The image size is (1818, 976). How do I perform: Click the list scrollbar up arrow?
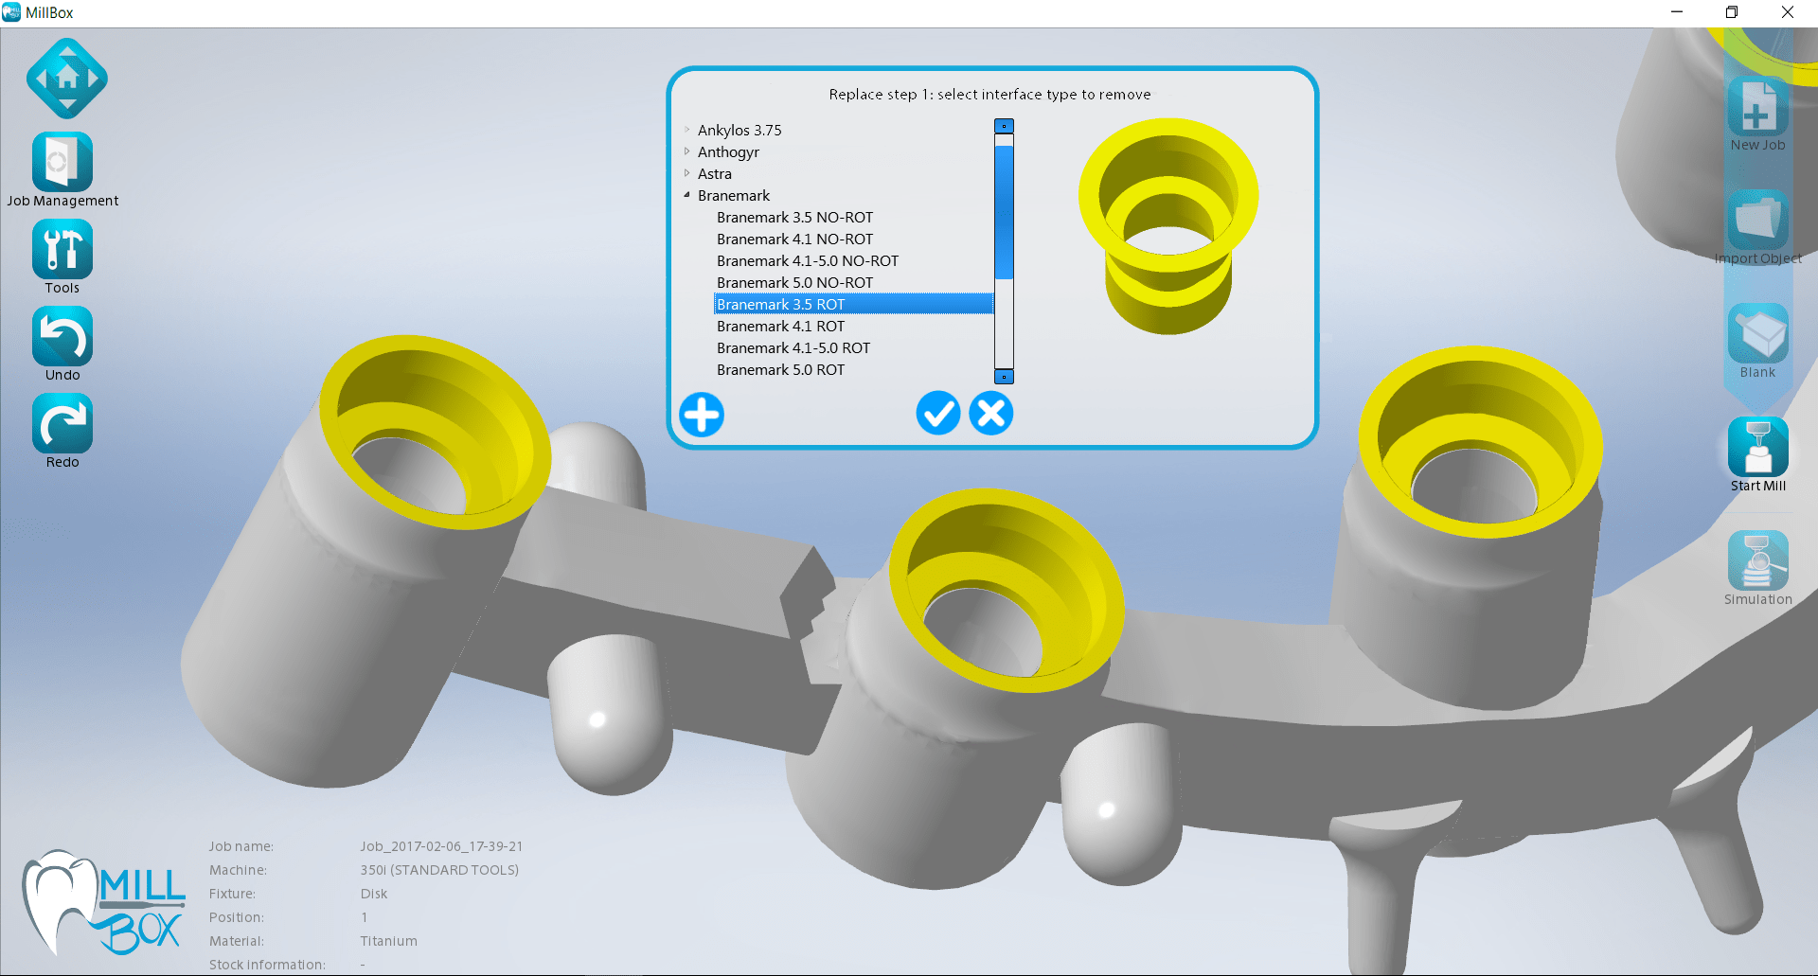click(x=1004, y=126)
